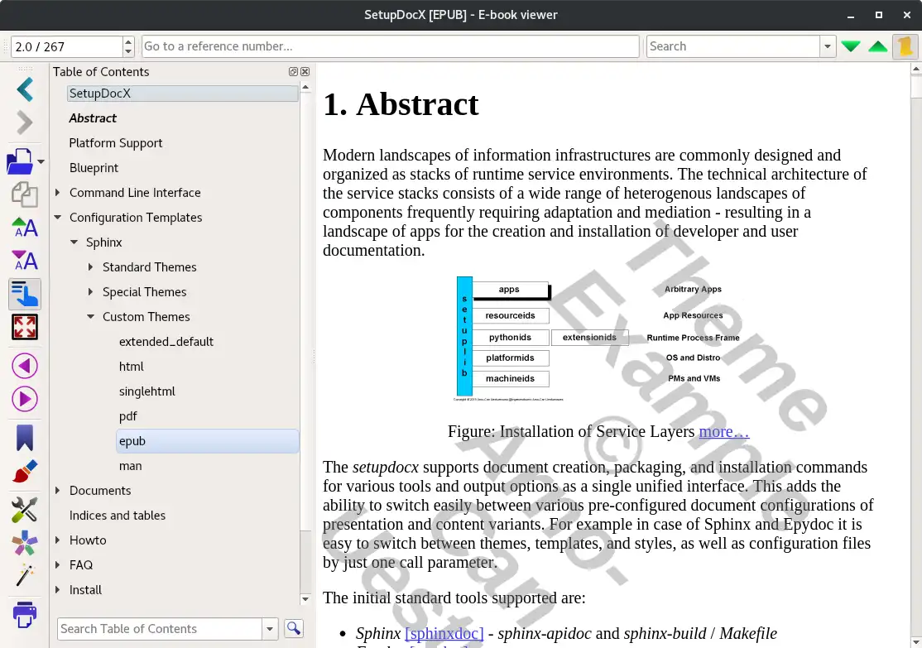Image resolution: width=922 pixels, height=648 pixels.
Task: Click the magic wand icon
Action: tap(25, 575)
